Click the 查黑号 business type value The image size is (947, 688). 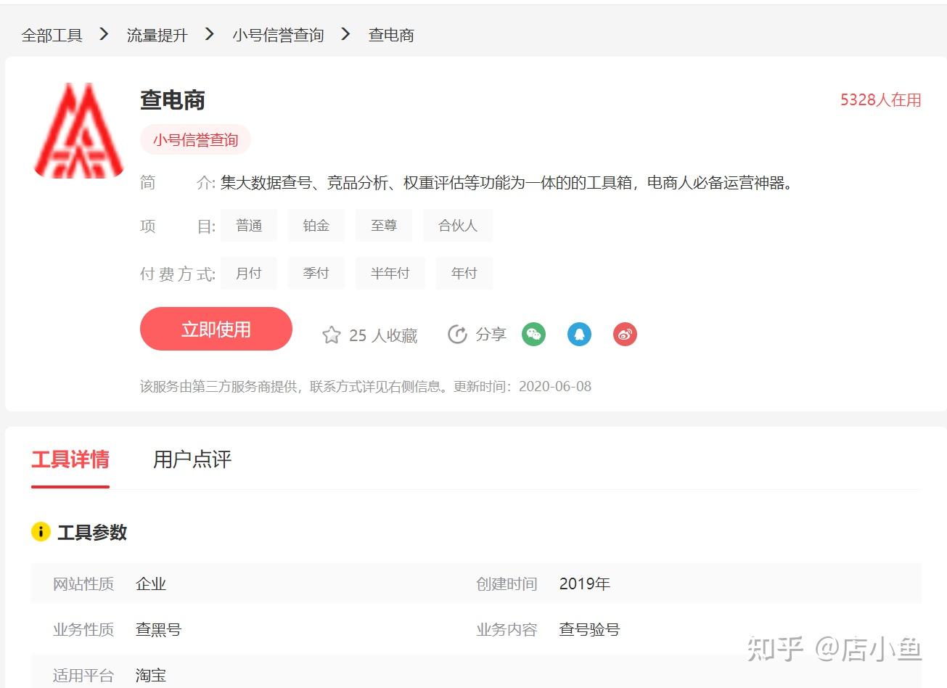coord(158,629)
